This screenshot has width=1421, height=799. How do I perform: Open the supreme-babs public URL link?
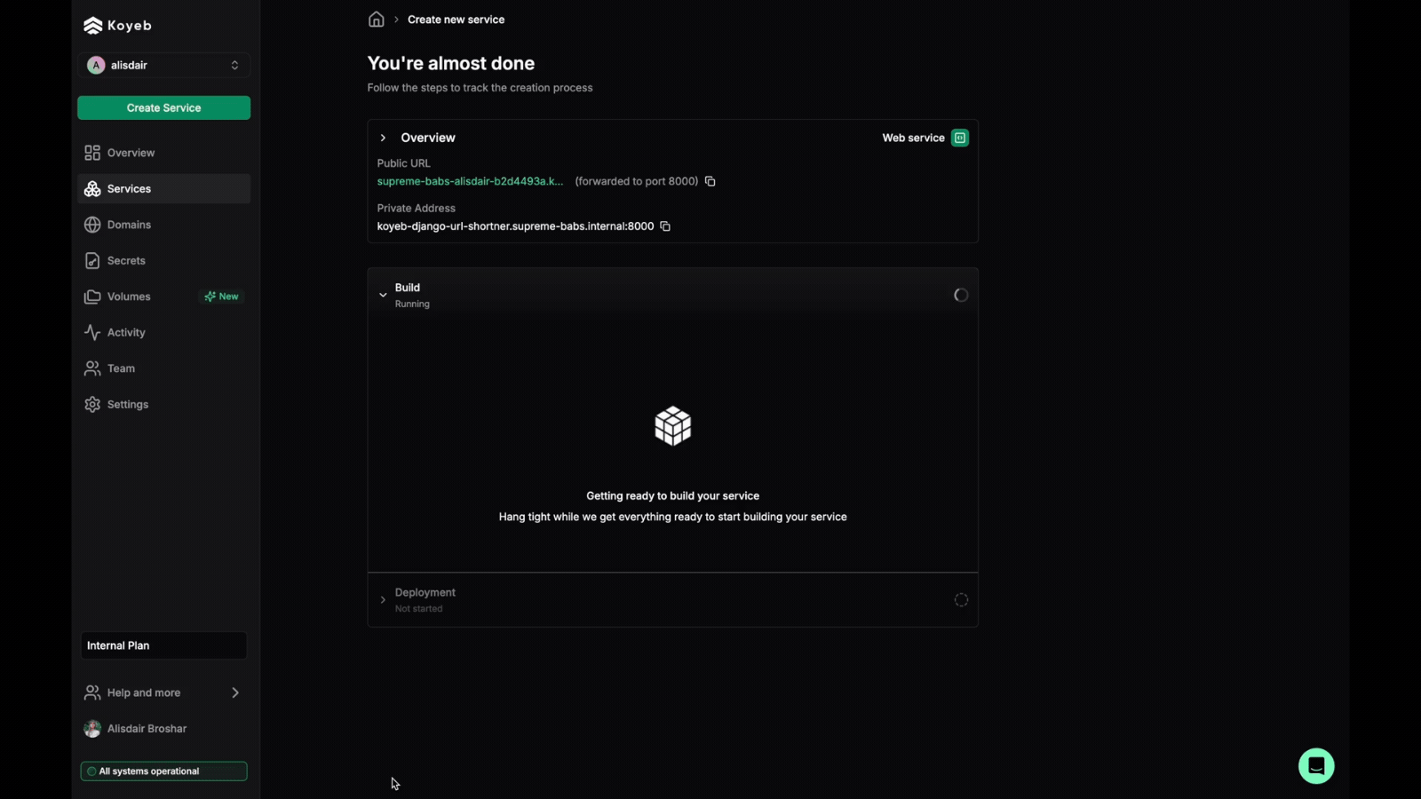coord(470,181)
